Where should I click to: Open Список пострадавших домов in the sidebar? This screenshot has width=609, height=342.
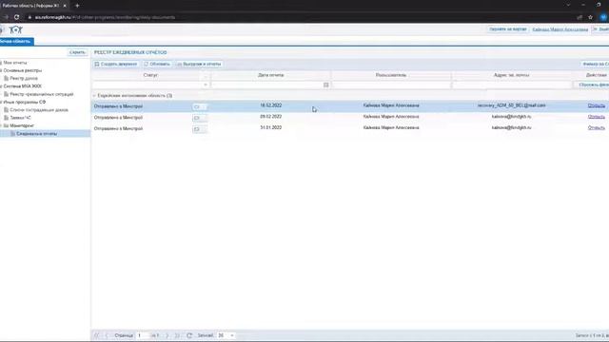point(39,110)
